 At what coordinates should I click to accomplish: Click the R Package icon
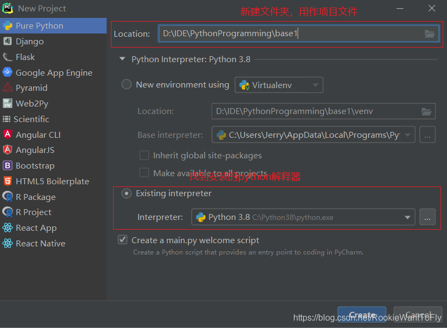[8, 197]
